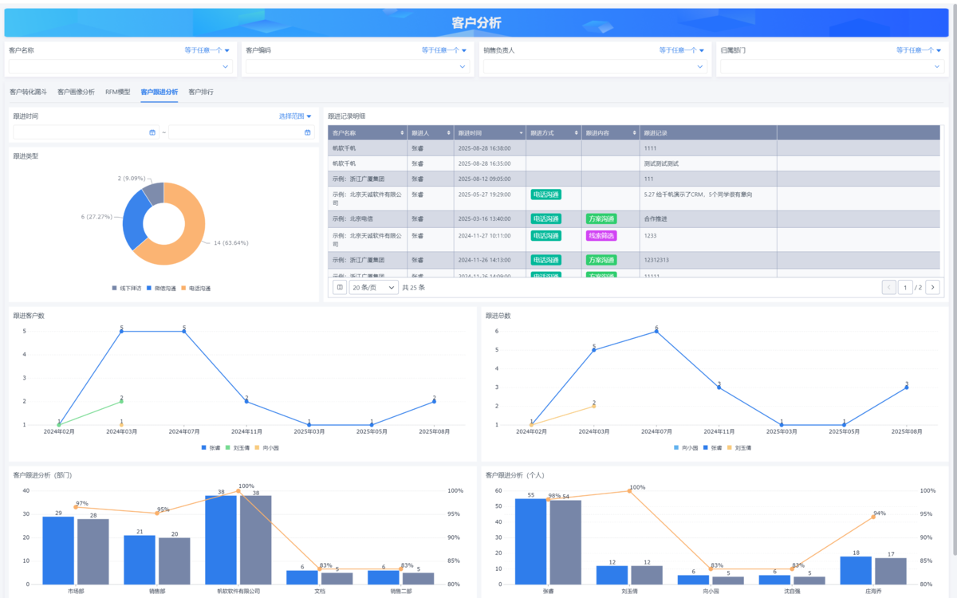Image resolution: width=957 pixels, height=598 pixels.
Task: Click 张睿 blue bar valued 55
Action: pyautogui.click(x=531, y=541)
